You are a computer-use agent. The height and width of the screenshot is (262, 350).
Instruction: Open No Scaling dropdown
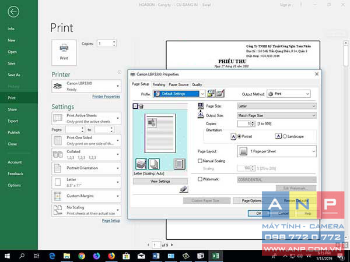click(86, 210)
